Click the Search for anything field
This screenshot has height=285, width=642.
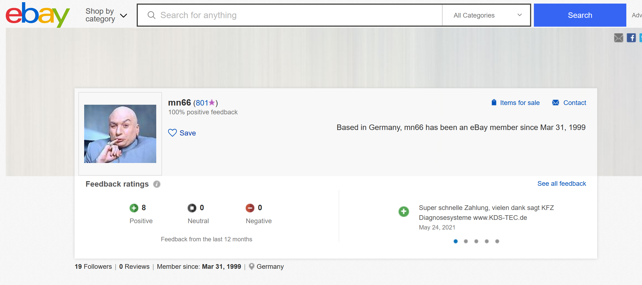289,15
